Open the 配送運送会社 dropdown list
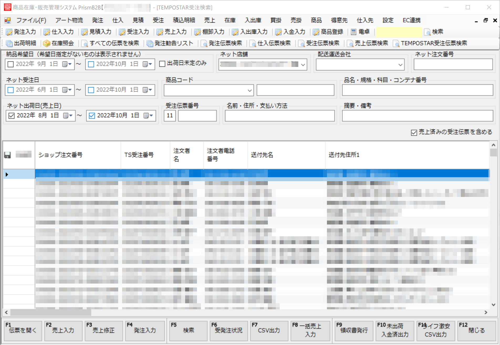 (400, 65)
